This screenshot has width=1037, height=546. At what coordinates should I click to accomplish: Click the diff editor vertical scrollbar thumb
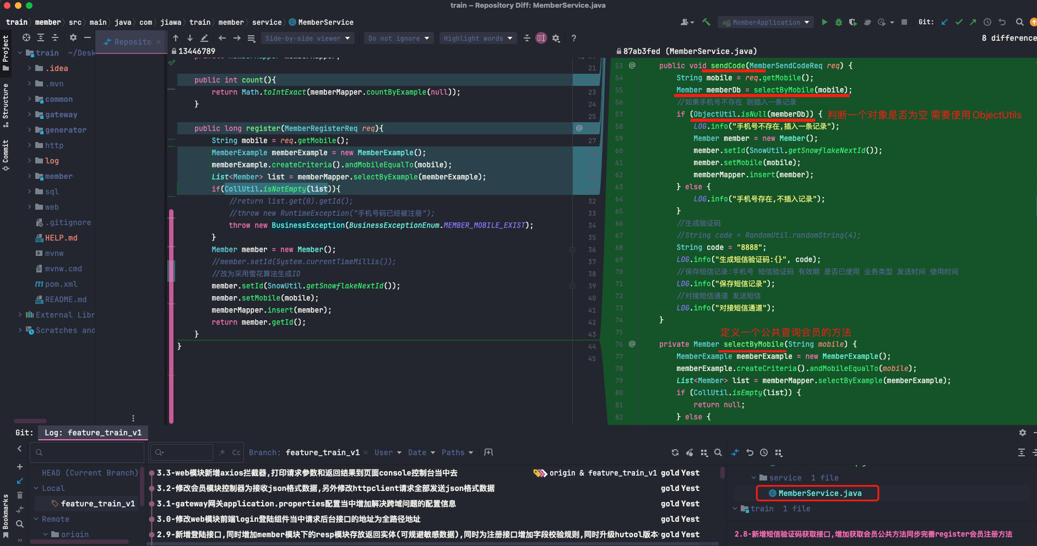pyautogui.click(x=171, y=316)
